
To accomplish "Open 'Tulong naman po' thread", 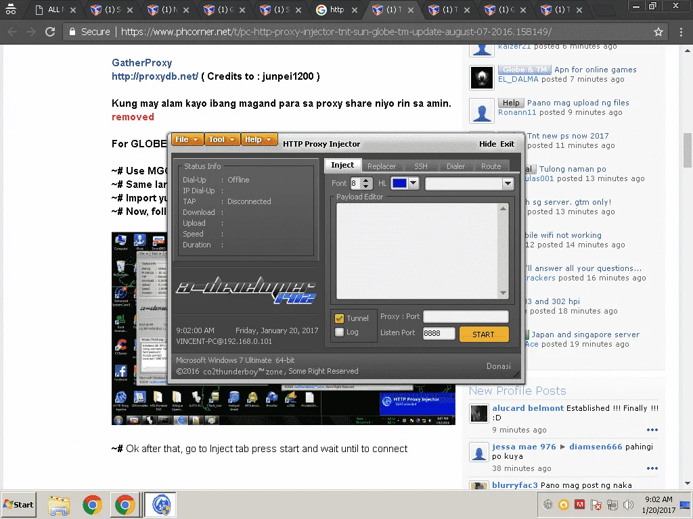I will point(573,169).
